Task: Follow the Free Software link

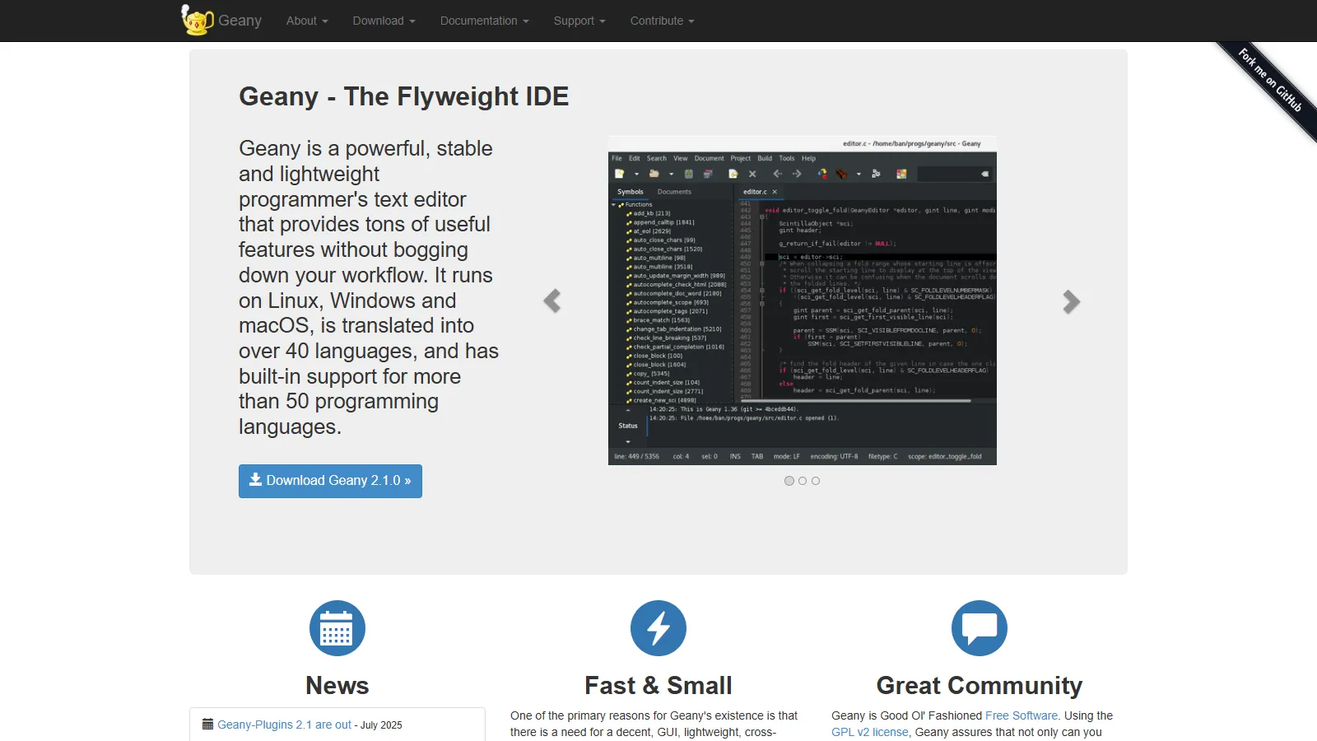Action: coord(1021,715)
